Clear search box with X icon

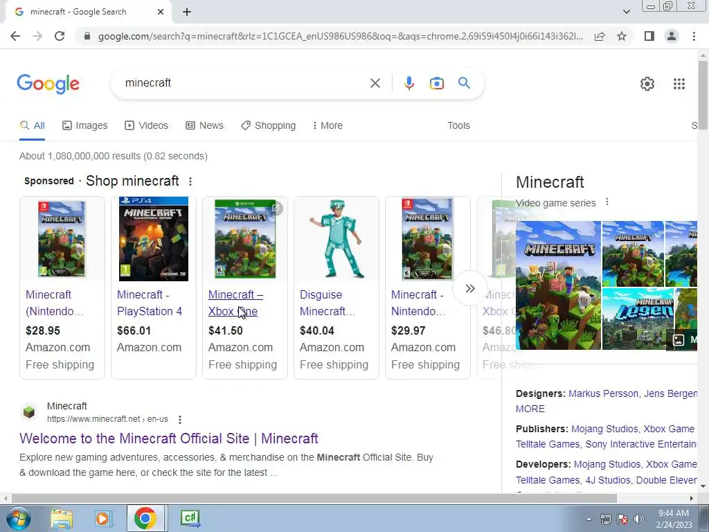(x=375, y=83)
